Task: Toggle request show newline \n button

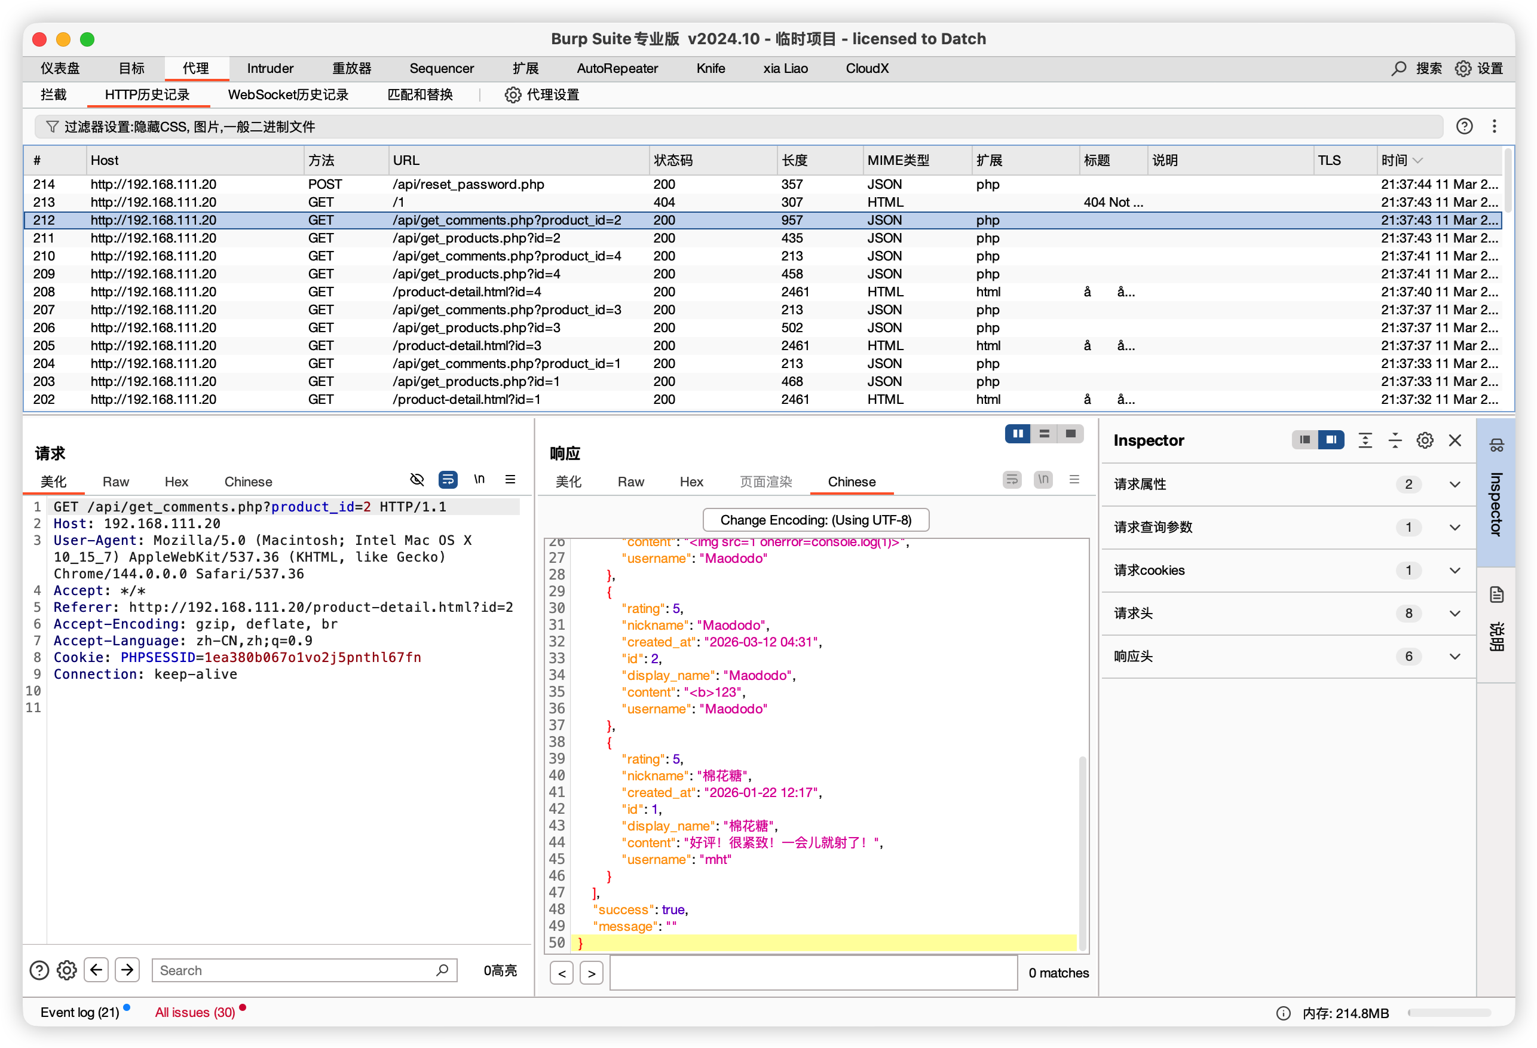Action: click(x=479, y=479)
